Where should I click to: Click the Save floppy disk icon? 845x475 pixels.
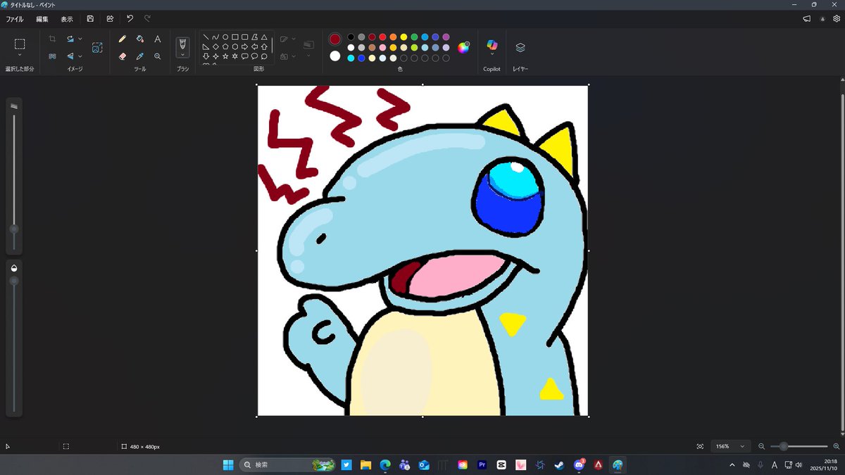click(90, 19)
